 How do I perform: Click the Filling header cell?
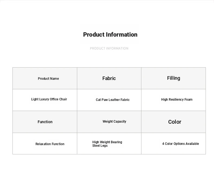coord(174,78)
